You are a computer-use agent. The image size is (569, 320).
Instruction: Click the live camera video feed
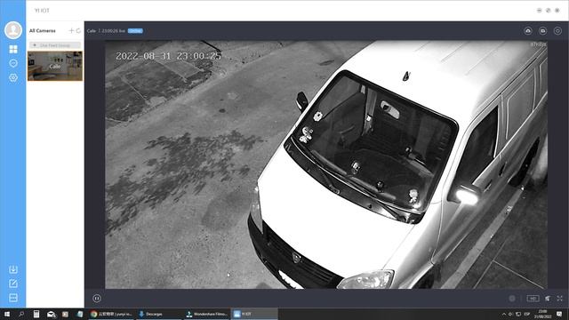(x=326, y=164)
